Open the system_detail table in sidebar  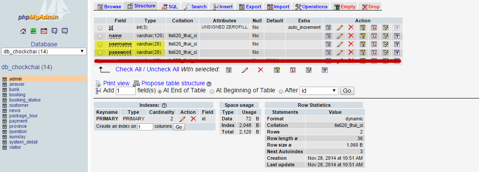click(23, 142)
